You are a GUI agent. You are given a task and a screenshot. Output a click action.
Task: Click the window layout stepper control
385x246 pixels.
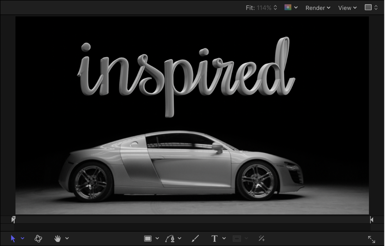click(371, 7)
